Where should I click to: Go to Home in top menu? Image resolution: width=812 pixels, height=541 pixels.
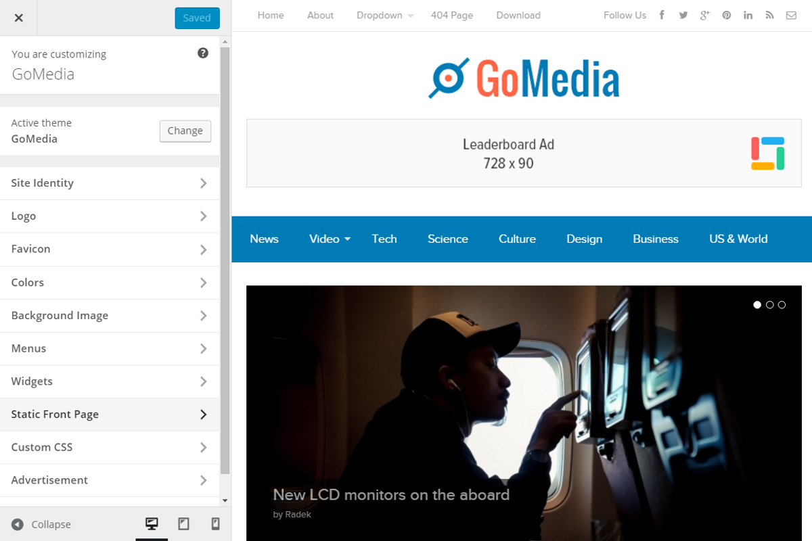pos(271,16)
